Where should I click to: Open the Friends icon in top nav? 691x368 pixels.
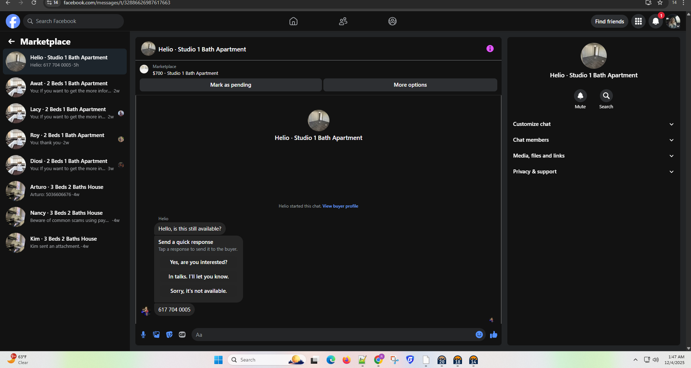tap(343, 21)
